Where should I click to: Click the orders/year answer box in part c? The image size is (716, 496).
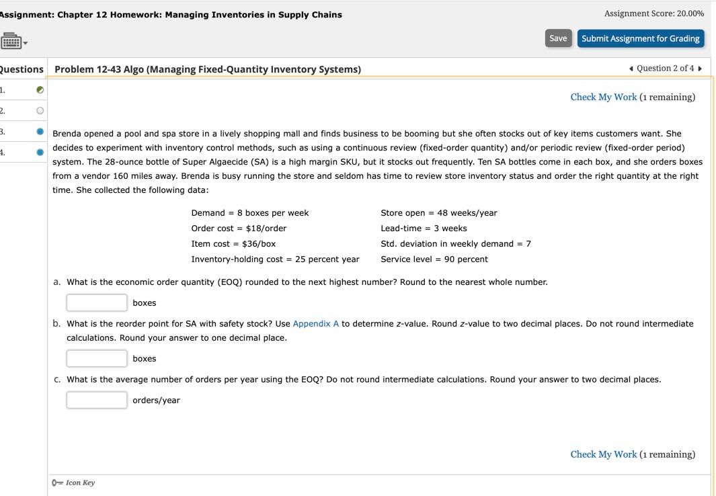coord(97,400)
